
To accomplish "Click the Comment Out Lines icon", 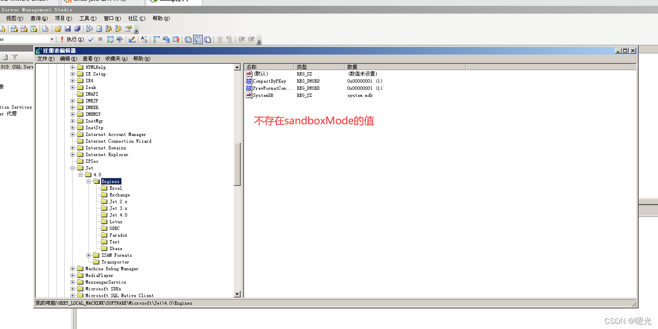I will click(219, 39).
